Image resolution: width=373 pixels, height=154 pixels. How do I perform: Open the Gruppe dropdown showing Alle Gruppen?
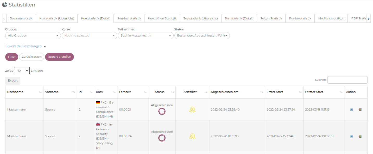click(x=33, y=35)
